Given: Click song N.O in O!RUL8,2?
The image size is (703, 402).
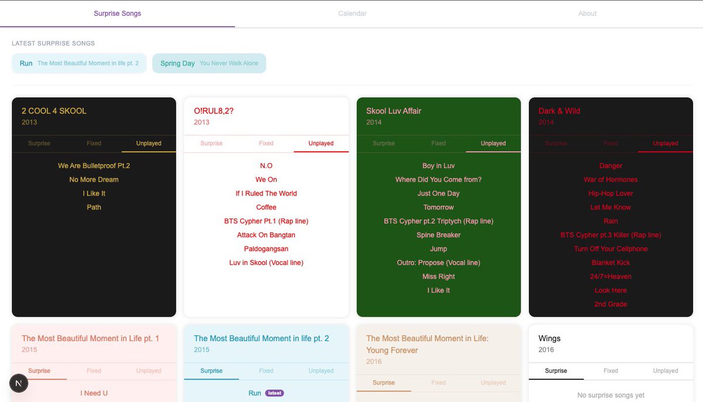Looking at the screenshot, I should click(x=266, y=166).
